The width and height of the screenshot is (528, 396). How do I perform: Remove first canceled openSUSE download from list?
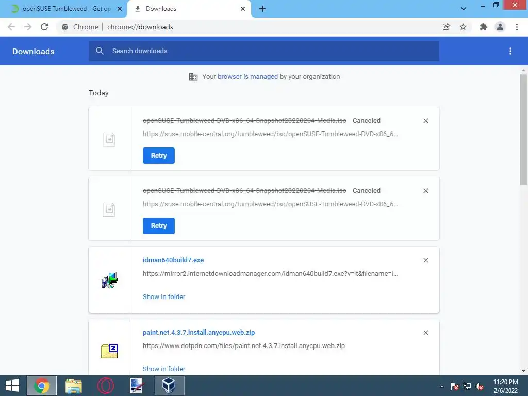tap(425, 121)
